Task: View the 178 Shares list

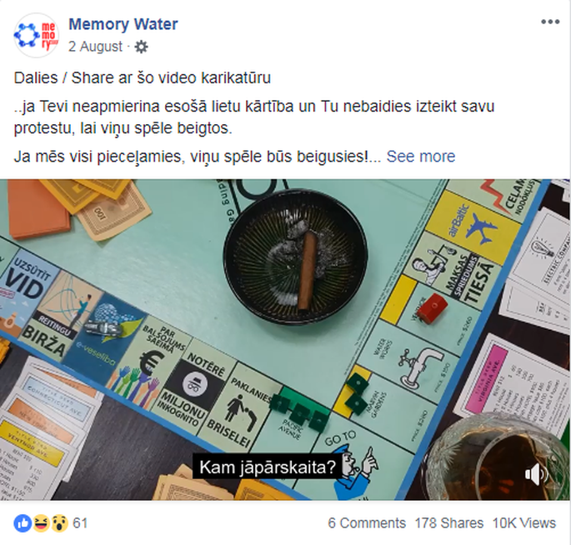Action: 449,523
